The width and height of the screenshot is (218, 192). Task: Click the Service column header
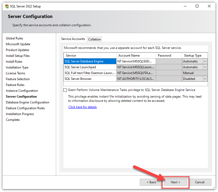point(90,55)
